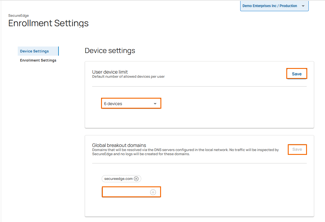Click the plus icon to add domain
325x222 pixels.
pyautogui.click(x=153, y=192)
